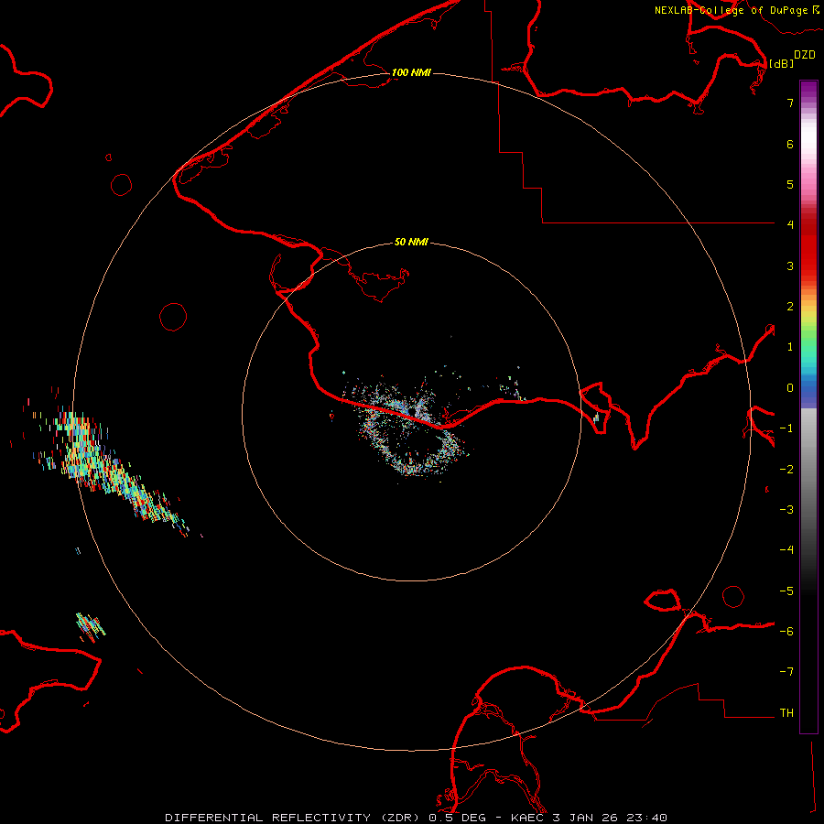The width and height of the screenshot is (824, 824).
Task: Click the 3 tick label on color scale
Action: coord(790,266)
